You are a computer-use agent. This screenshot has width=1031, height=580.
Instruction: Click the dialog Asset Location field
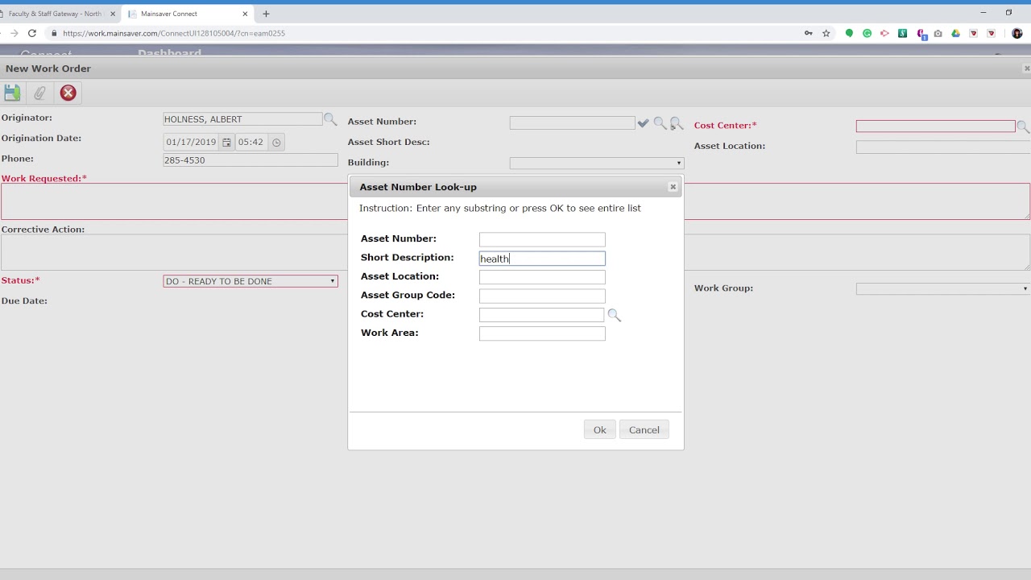(542, 277)
